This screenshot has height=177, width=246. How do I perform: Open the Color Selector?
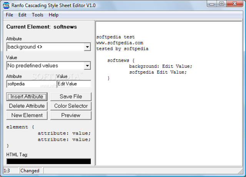[x=71, y=106]
